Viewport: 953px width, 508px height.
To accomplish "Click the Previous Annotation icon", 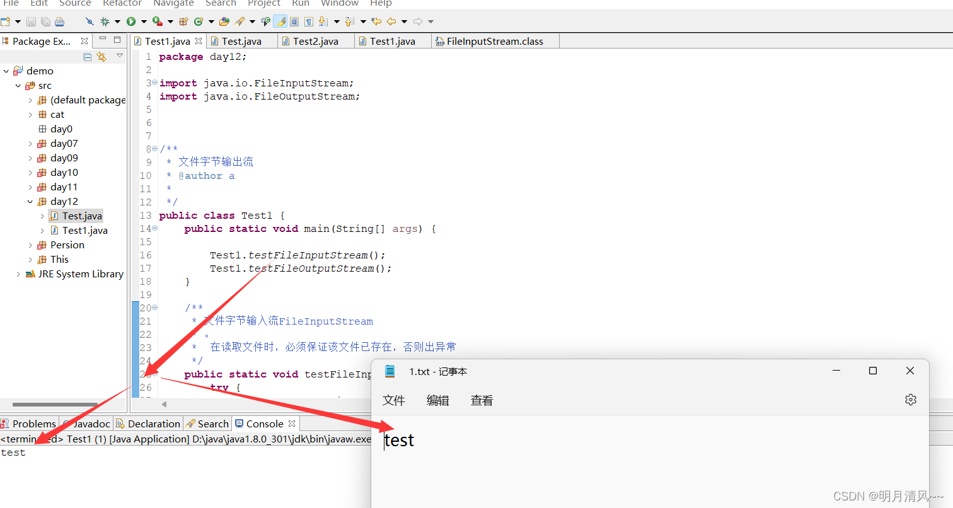I will pyautogui.click(x=350, y=21).
